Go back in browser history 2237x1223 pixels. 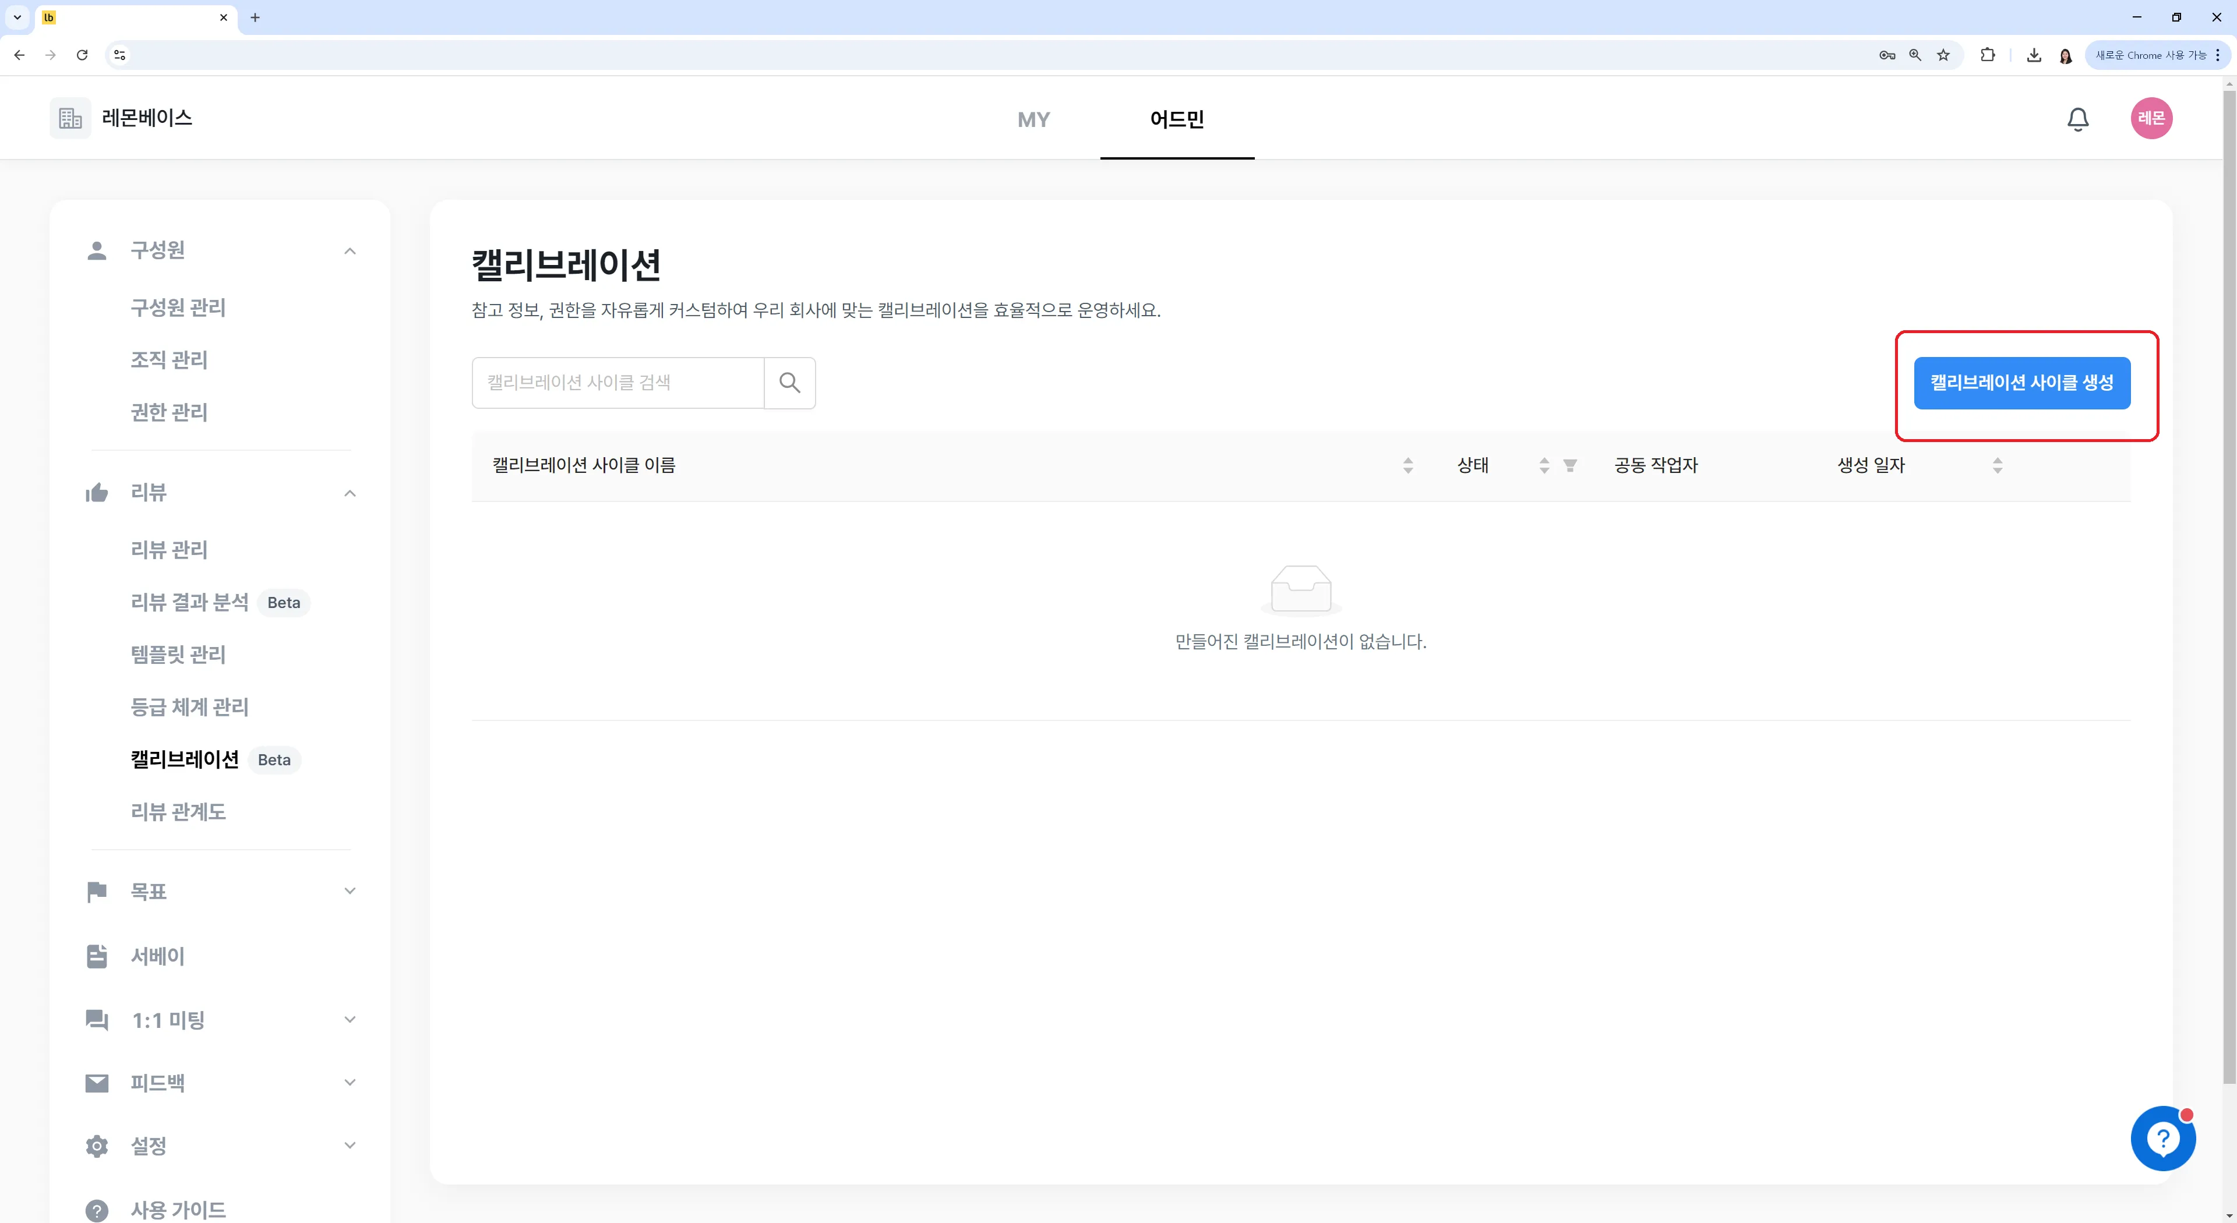pos(19,55)
